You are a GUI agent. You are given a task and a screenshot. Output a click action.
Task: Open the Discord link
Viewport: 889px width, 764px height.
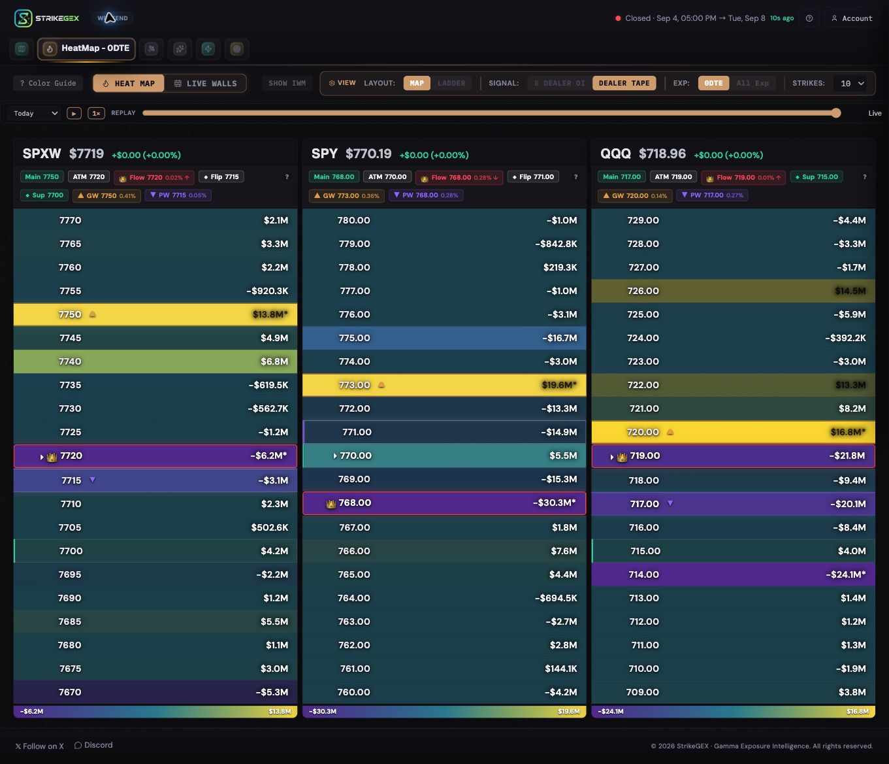93,745
